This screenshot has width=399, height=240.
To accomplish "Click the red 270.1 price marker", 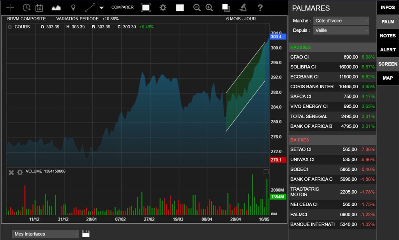I will [x=278, y=160].
